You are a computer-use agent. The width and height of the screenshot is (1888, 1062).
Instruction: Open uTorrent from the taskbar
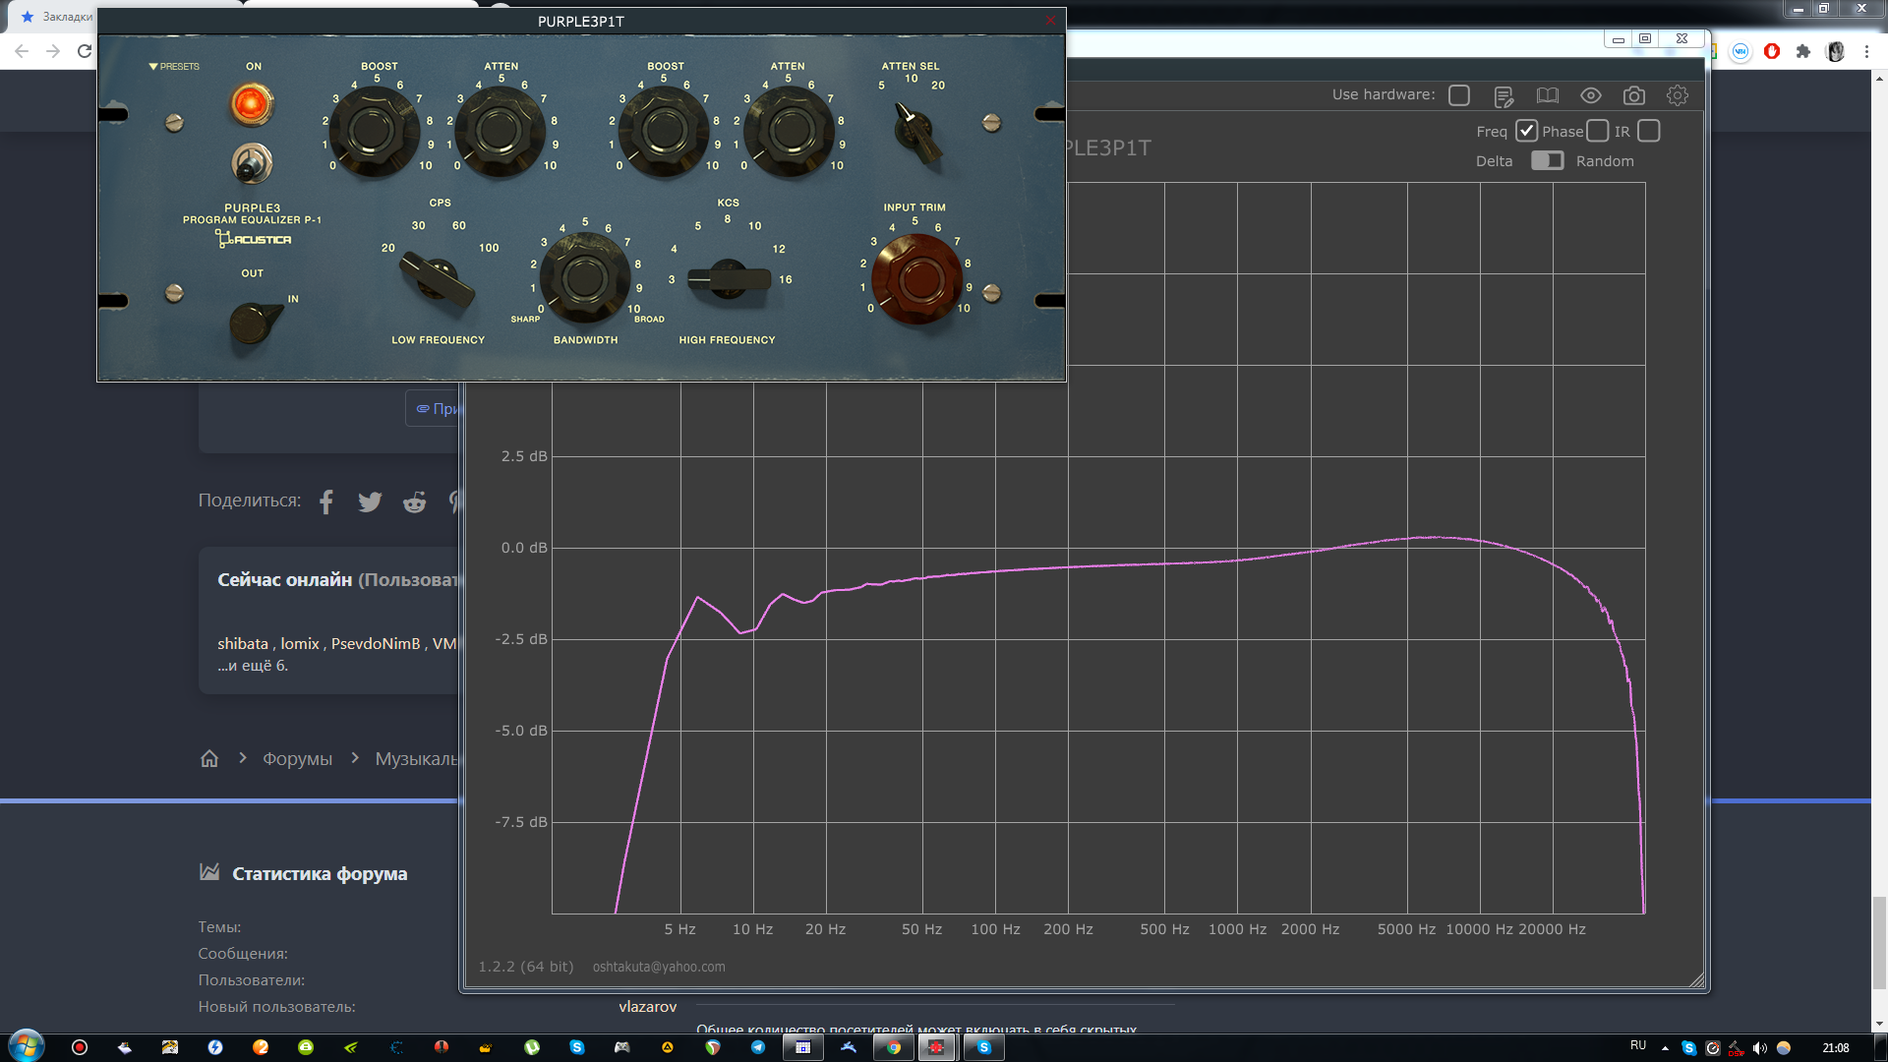click(x=531, y=1047)
